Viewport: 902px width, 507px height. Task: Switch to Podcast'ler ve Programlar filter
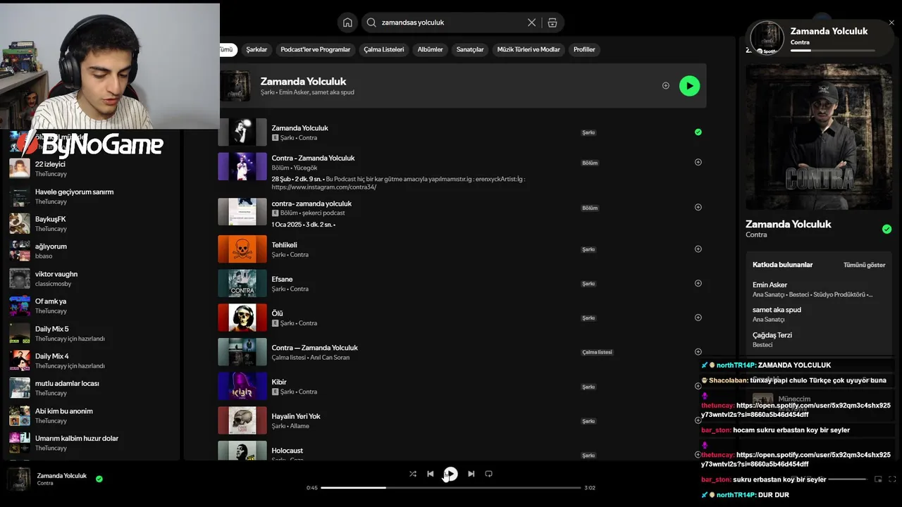pyautogui.click(x=316, y=49)
